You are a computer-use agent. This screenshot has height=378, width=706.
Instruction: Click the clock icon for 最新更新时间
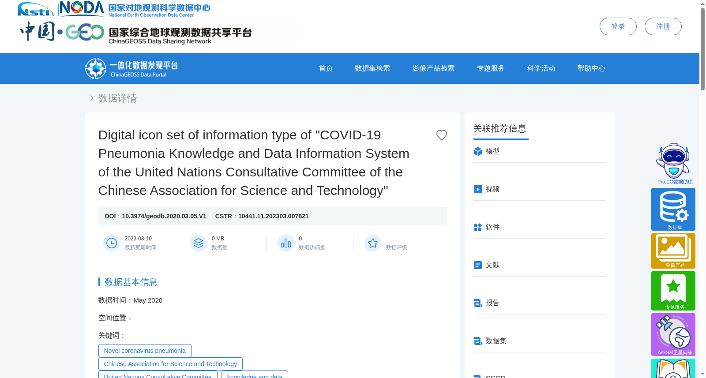[x=112, y=243]
